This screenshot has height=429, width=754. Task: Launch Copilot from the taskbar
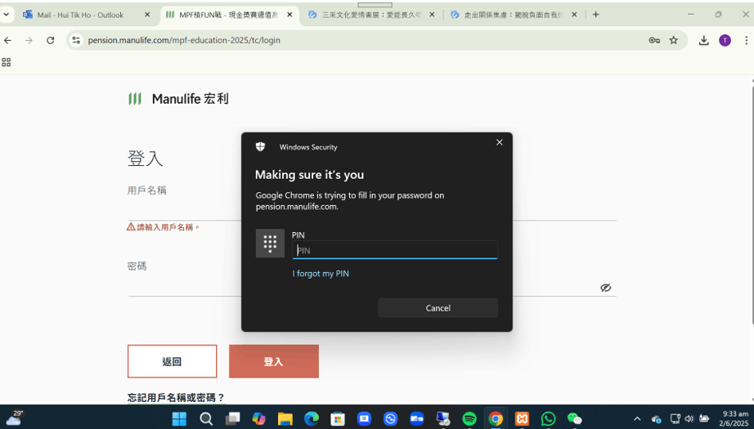pyautogui.click(x=258, y=418)
